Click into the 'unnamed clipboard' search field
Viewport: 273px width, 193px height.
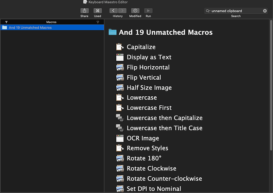pyautogui.click(x=236, y=11)
